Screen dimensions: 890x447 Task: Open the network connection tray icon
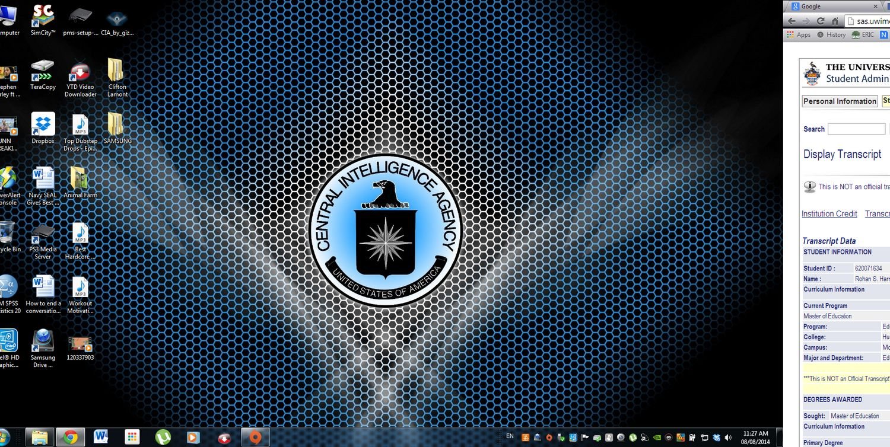click(705, 438)
